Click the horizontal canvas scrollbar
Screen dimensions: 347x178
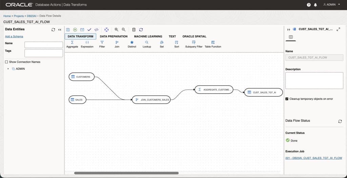coord(126,173)
